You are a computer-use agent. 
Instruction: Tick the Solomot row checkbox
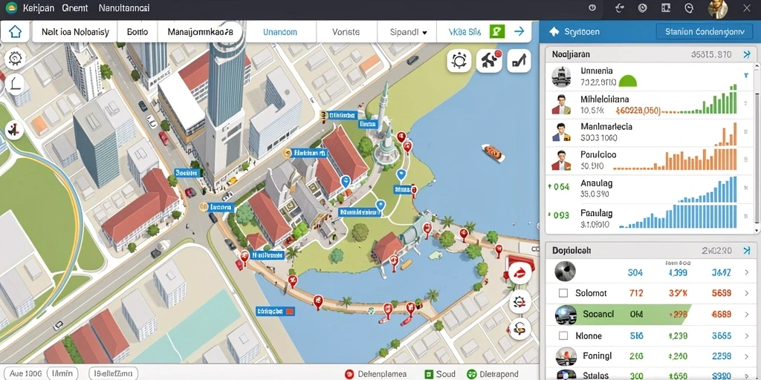click(563, 293)
